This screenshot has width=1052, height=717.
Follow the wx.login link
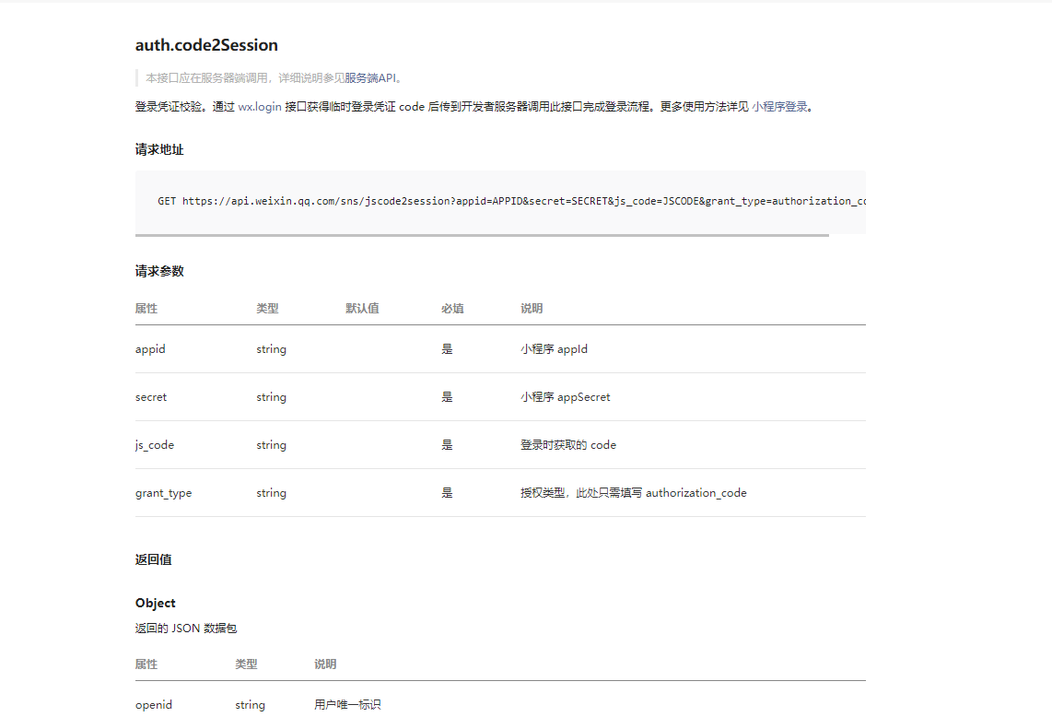[260, 107]
